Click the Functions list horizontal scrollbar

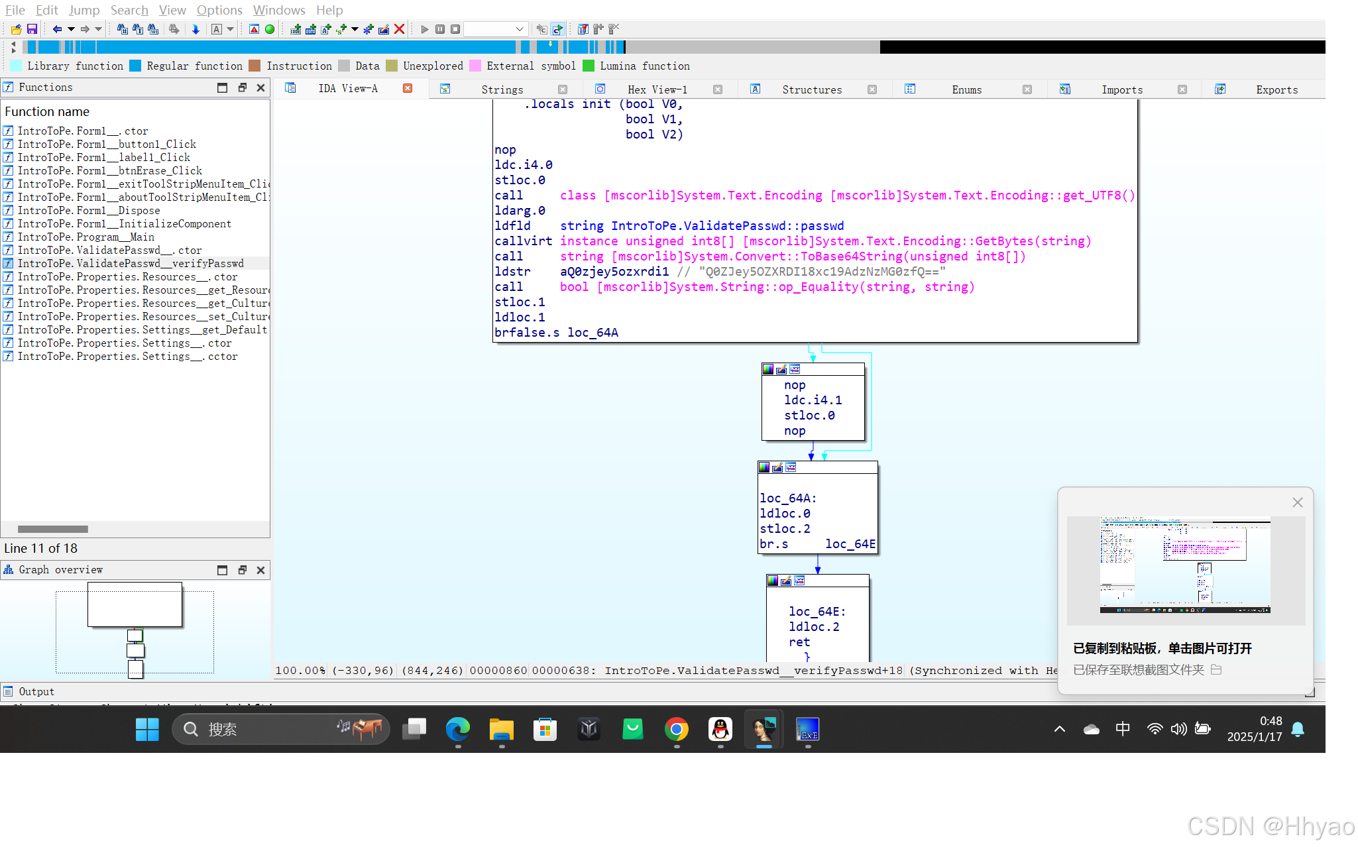point(53,529)
